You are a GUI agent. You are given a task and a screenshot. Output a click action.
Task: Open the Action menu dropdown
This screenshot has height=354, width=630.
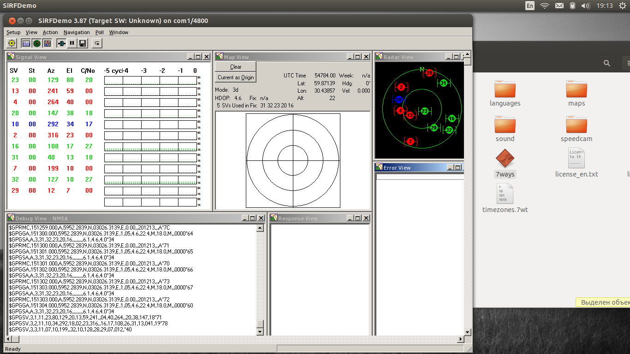pyautogui.click(x=50, y=32)
